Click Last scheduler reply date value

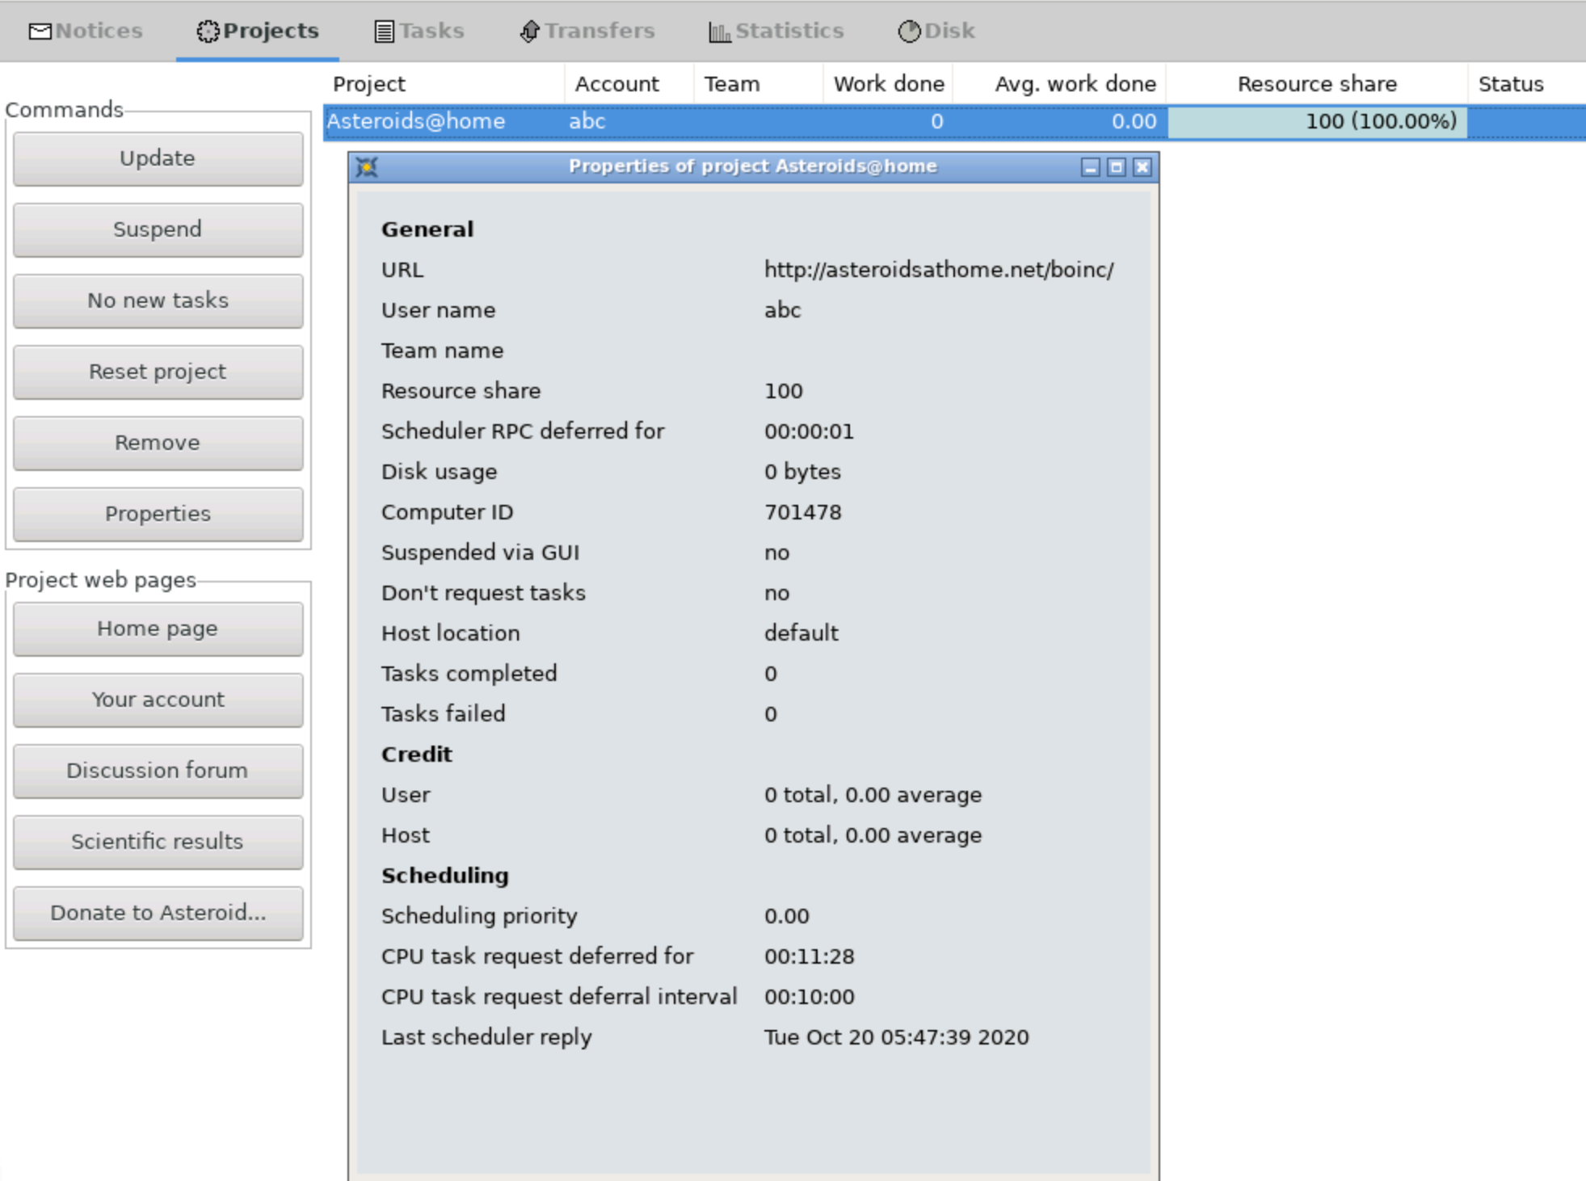[897, 1037]
